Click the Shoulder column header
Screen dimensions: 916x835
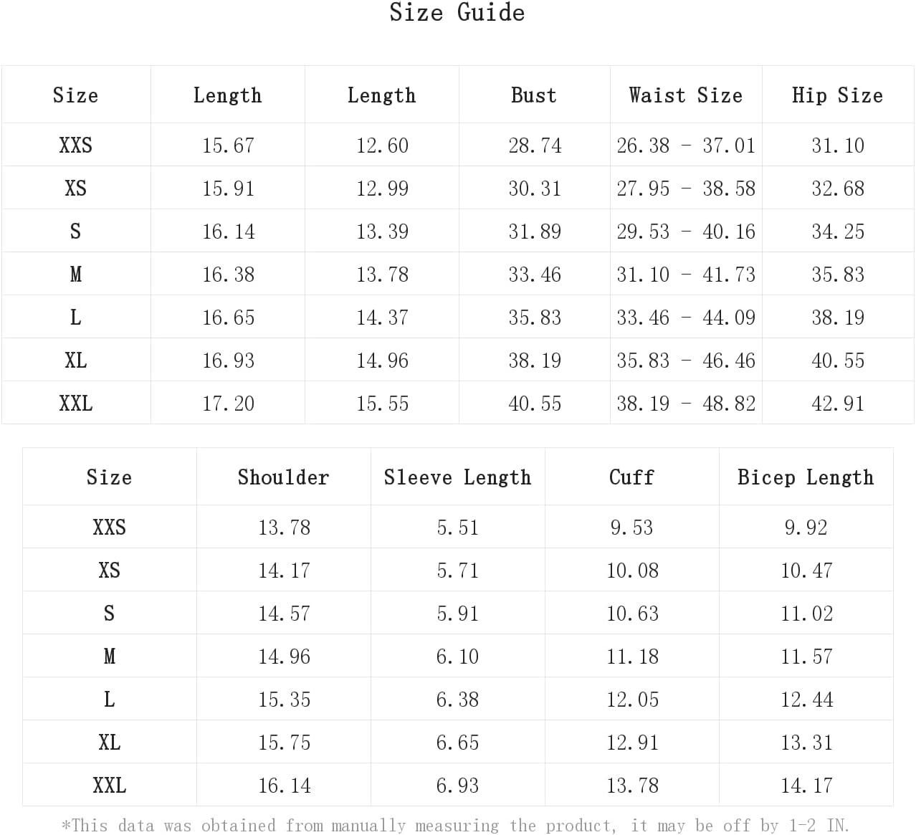point(284,477)
